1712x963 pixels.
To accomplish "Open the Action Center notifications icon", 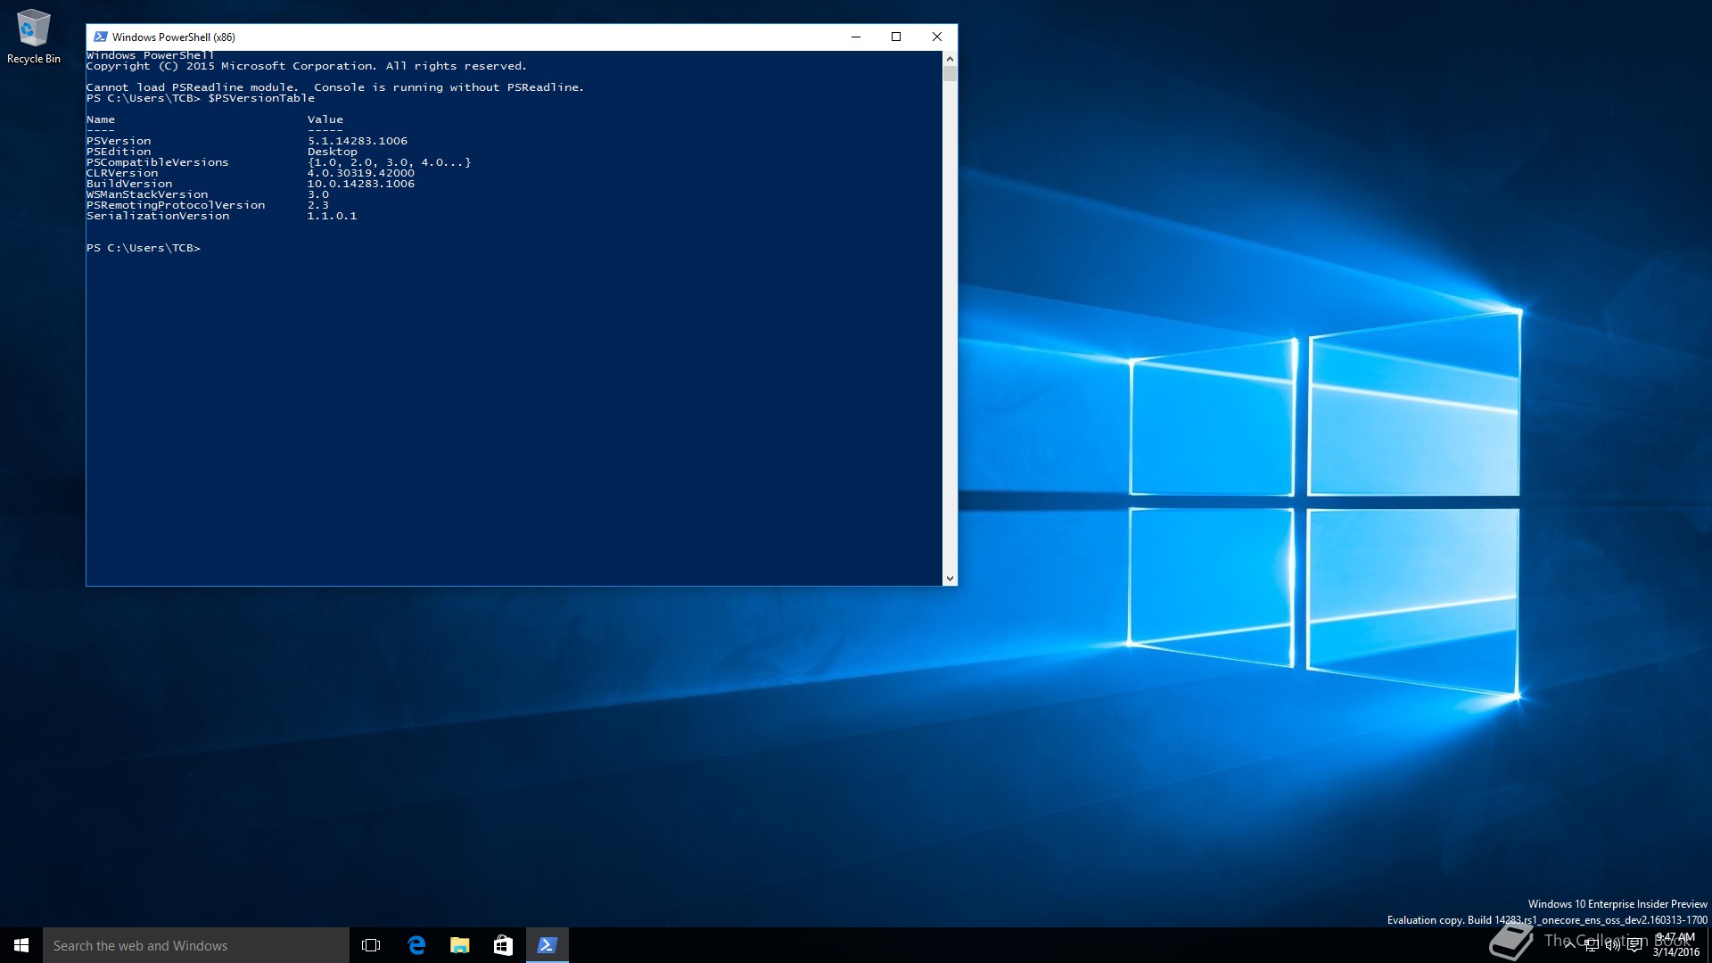I will (1634, 946).
